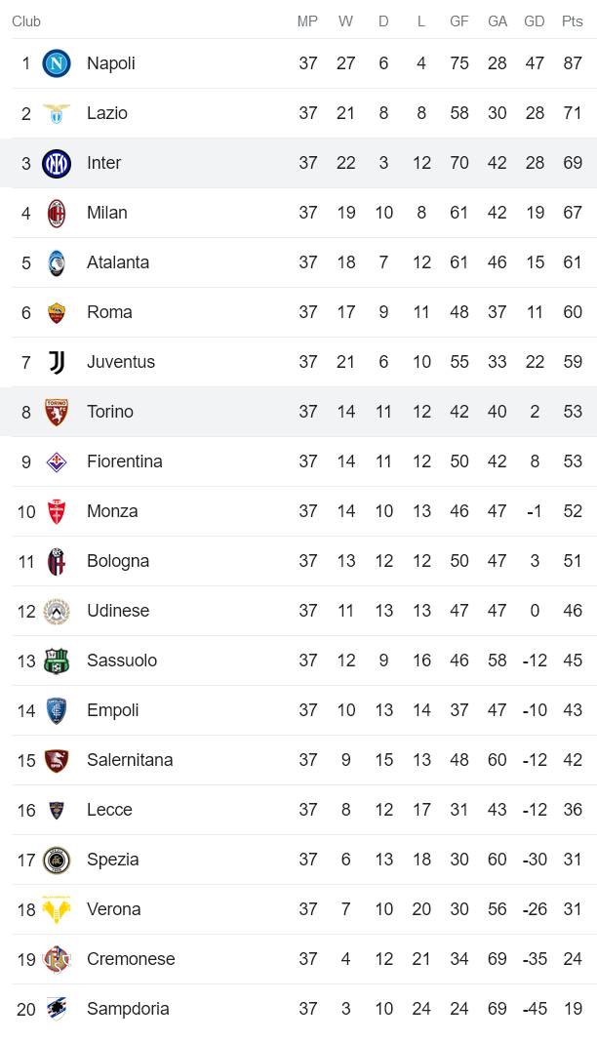Image resolution: width=597 pixels, height=1042 pixels.
Task: Click the MP column header
Action: click(x=308, y=21)
